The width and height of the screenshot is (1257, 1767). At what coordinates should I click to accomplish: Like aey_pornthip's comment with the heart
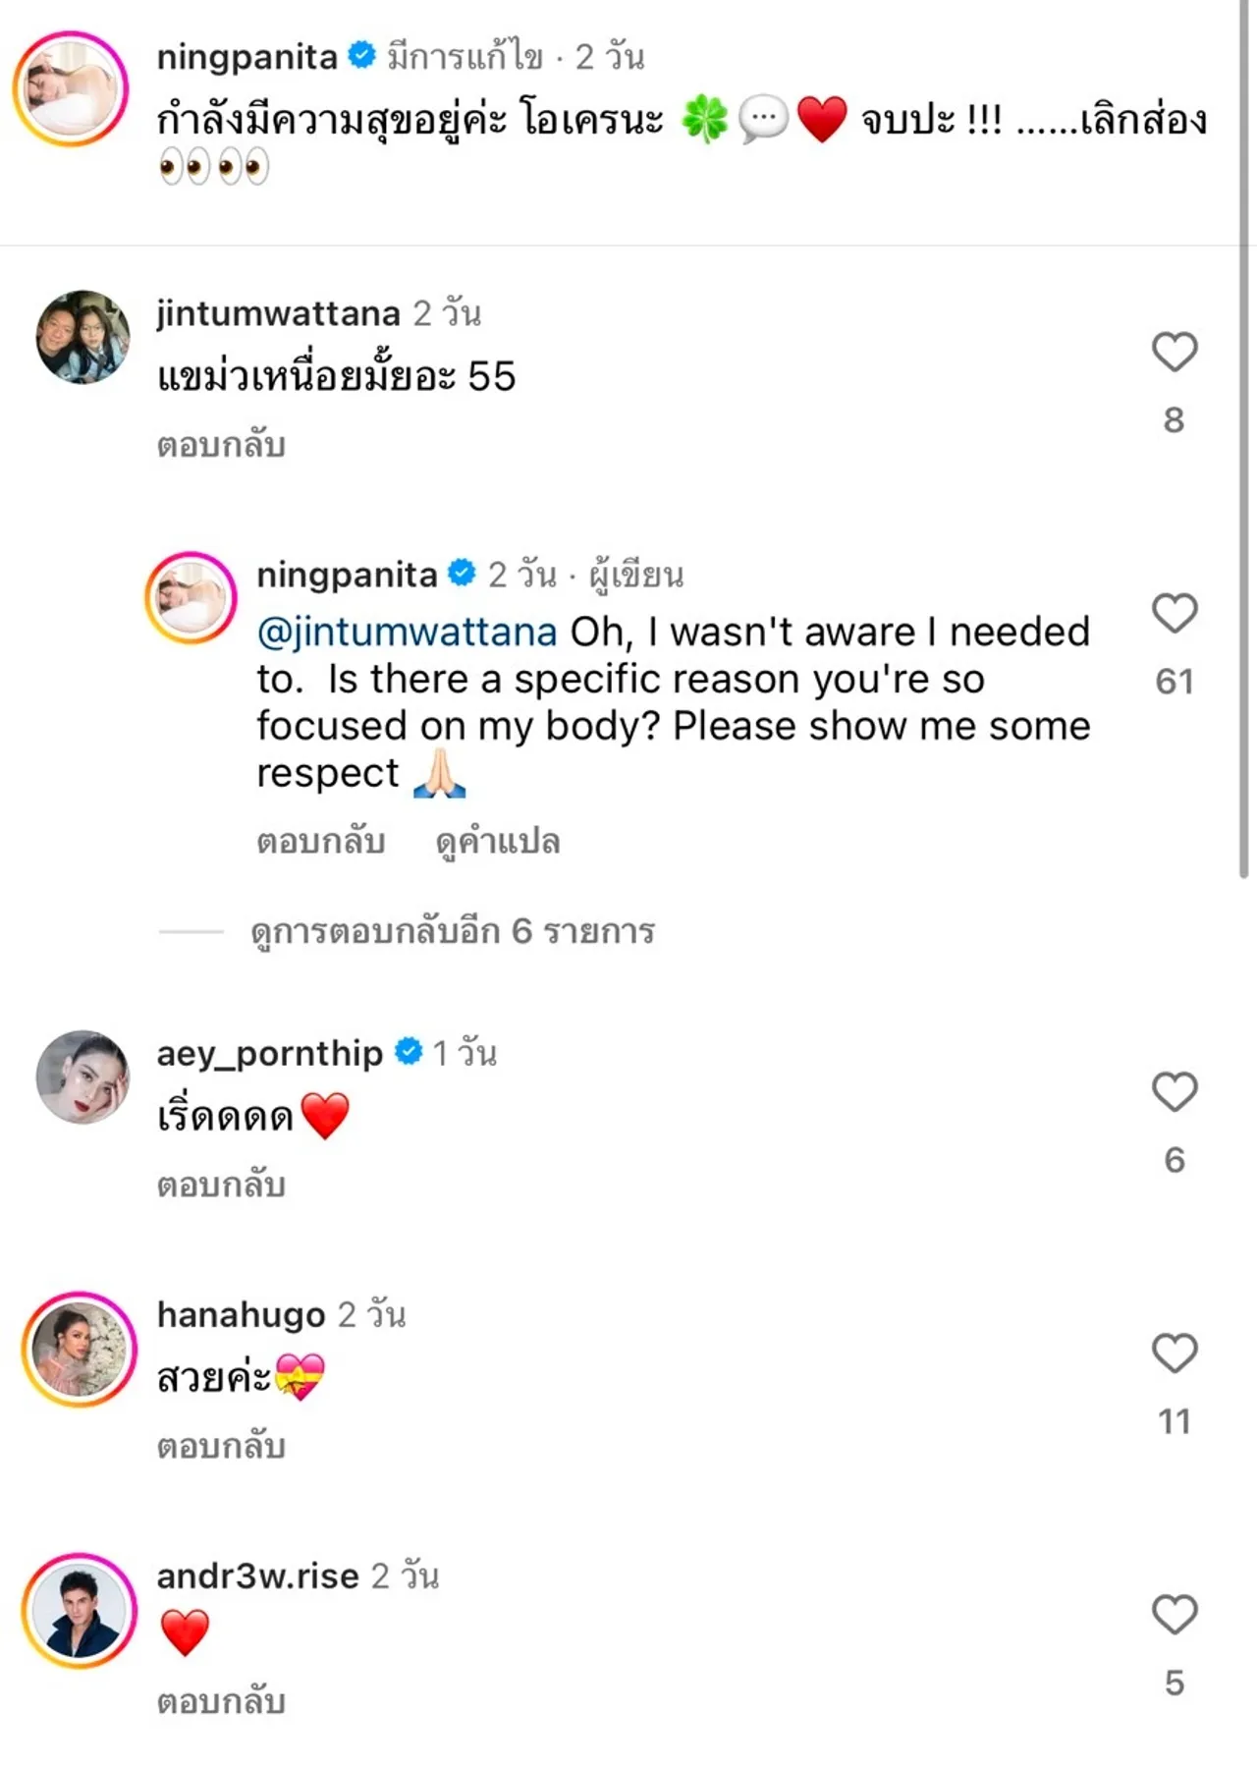coord(1174,1092)
